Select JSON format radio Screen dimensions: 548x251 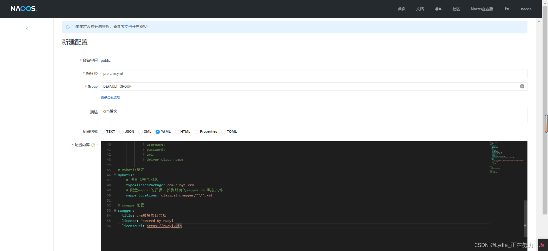pyautogui.click(x=122, y=132)
